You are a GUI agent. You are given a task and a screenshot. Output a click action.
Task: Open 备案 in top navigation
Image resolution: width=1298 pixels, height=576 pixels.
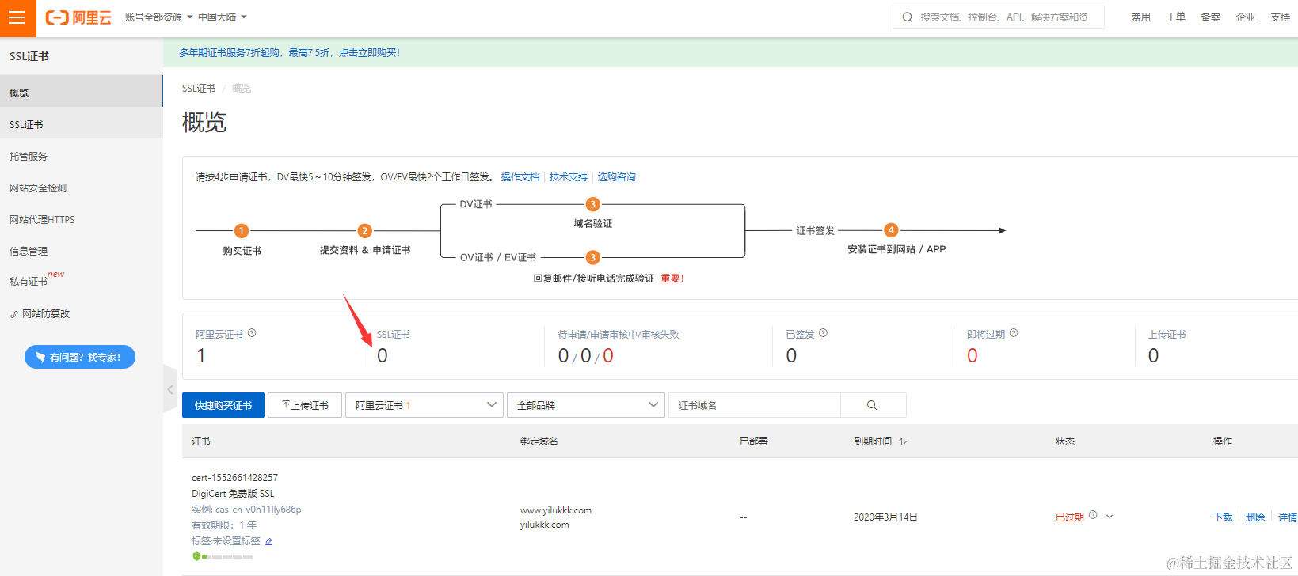pos(1211,17)
